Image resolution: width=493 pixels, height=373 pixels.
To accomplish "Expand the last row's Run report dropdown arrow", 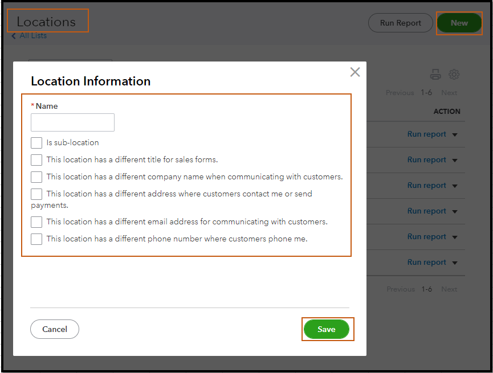I will pyautogui.click(x=455, y=263).
